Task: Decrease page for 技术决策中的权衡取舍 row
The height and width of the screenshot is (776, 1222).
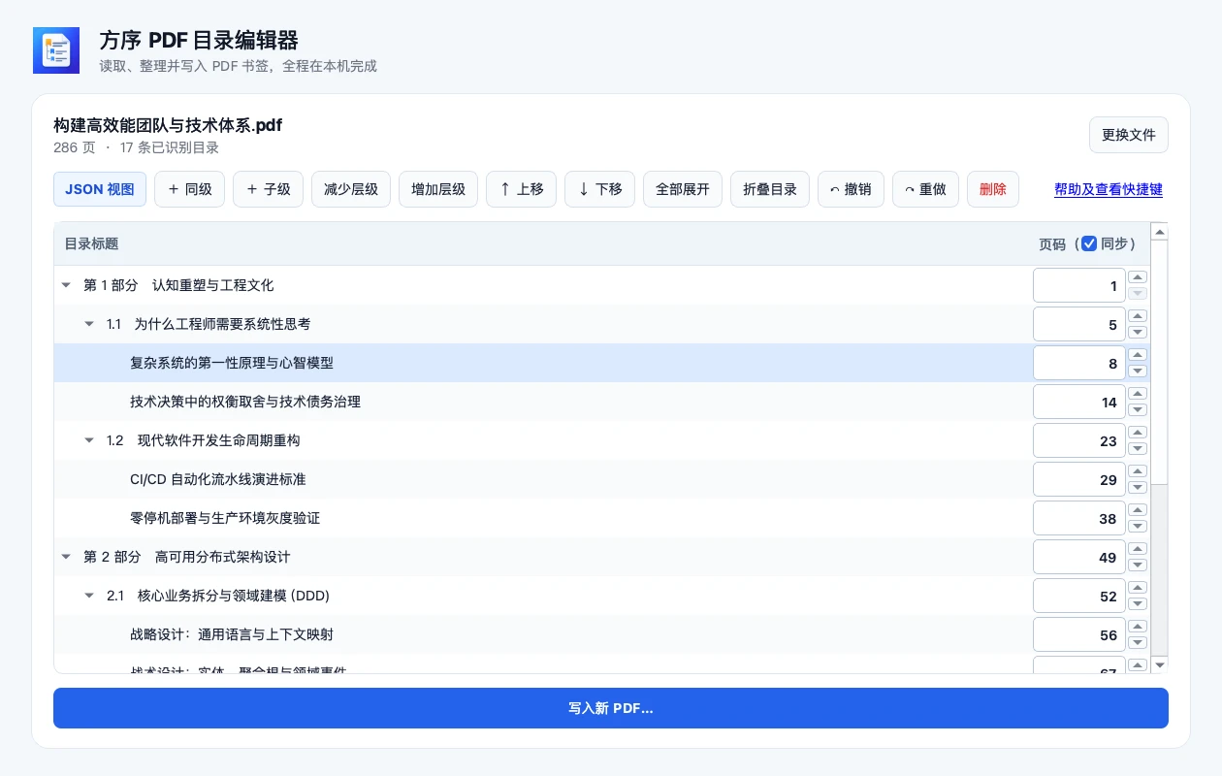Action: [x=1139, y=409]
